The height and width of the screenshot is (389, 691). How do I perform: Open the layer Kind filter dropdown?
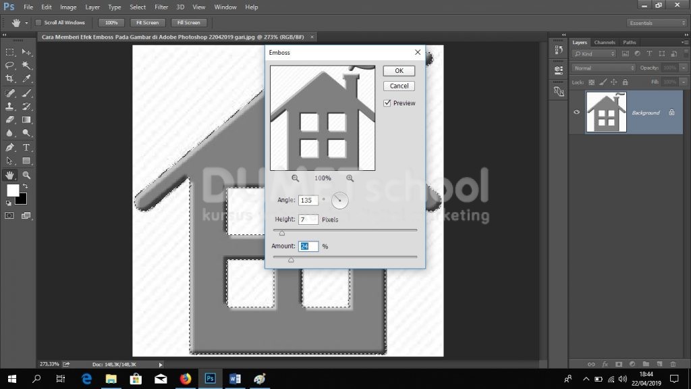click(x=594, y=54)
